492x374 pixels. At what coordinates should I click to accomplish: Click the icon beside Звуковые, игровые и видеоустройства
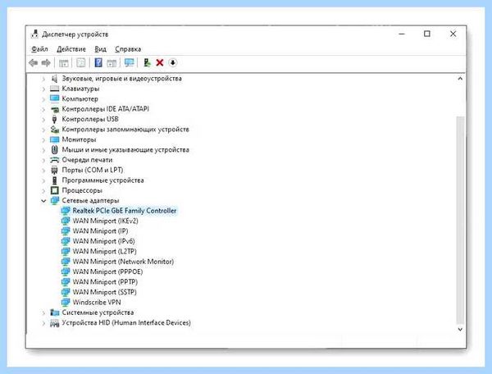55,79
